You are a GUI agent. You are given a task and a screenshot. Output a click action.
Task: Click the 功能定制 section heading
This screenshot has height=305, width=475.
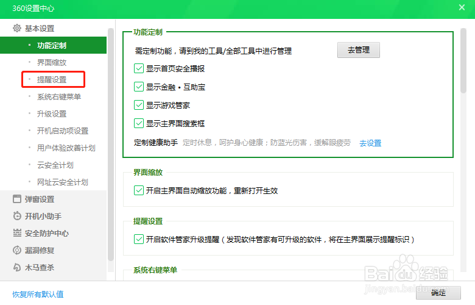[148, 32]
